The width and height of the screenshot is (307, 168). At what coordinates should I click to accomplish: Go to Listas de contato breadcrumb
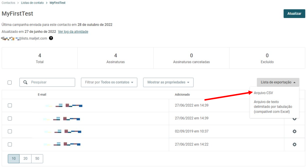pos(32,3)
